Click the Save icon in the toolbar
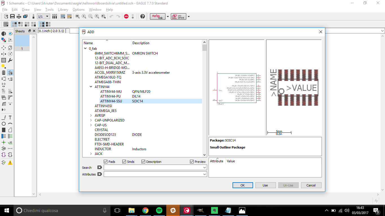This screenshot has width=385, height=216. click(x=12, y=16)
